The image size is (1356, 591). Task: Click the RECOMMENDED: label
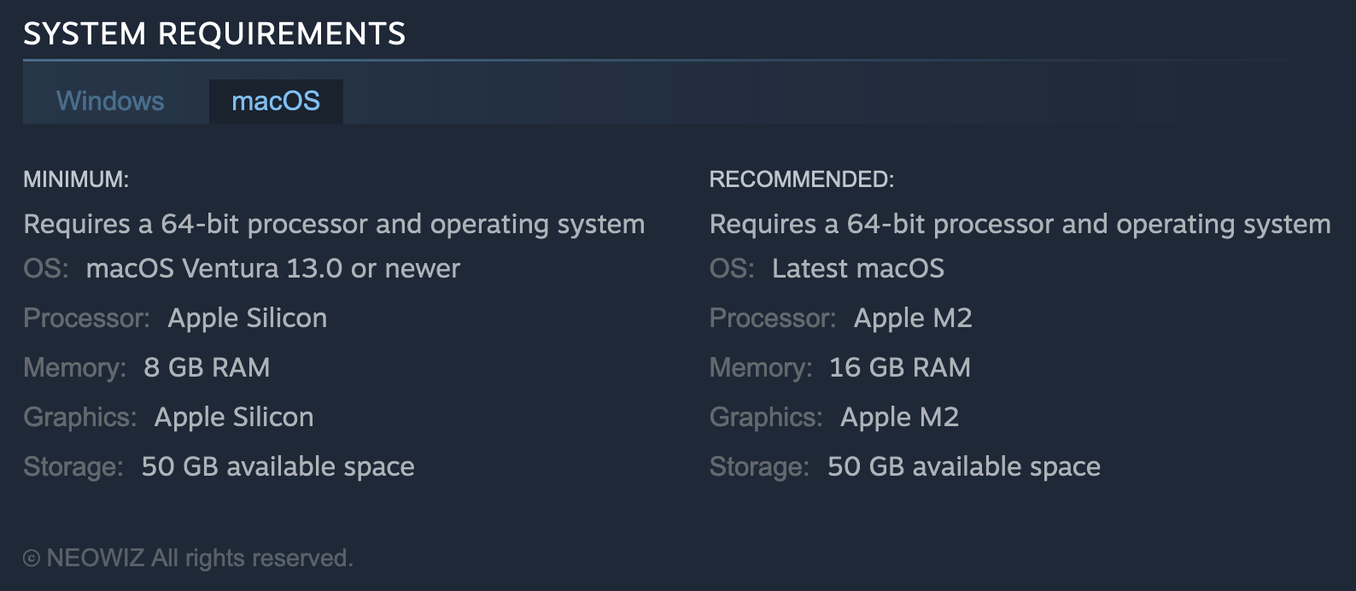pyautogui.click(x=802, y=179)
